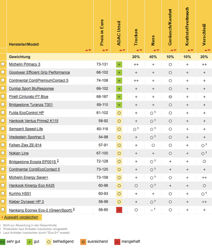Image resolution: width=212 pixels, height=248 pixels.
Task: Tick the Kumho HS51 checkbox
Action: tap(3, 193)
